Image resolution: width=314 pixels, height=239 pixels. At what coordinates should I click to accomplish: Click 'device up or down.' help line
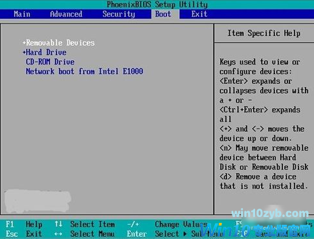[256, 138]
